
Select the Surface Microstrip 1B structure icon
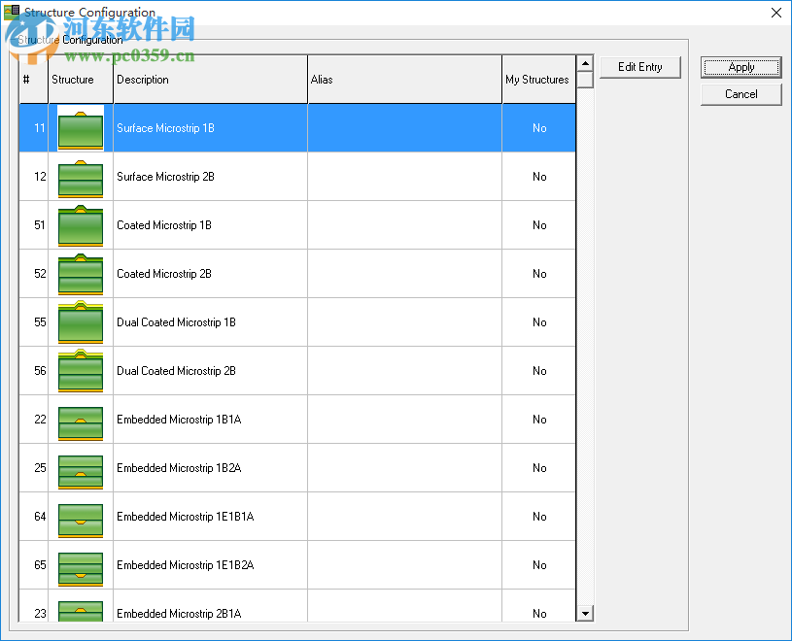81,130
